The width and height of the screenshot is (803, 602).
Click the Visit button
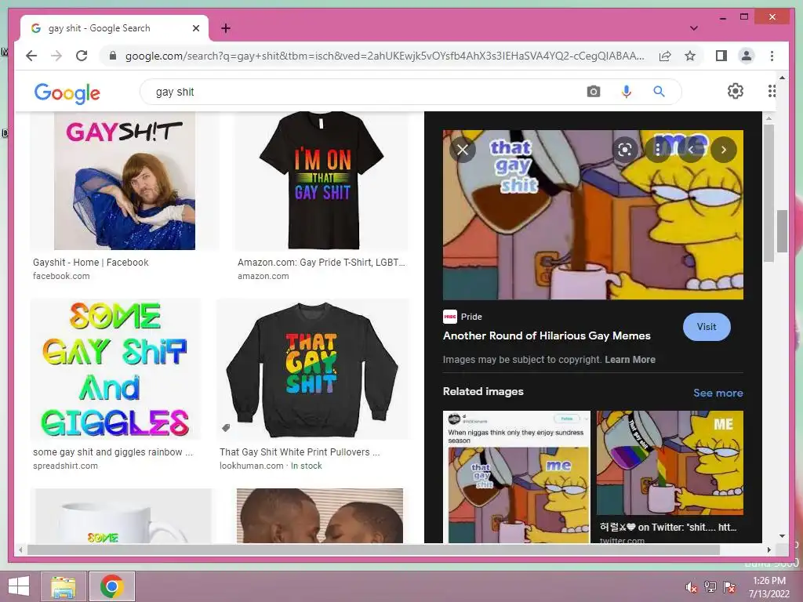click(707, 327)
